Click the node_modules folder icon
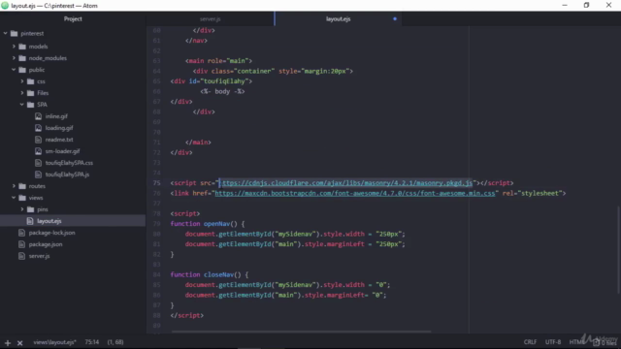 point(22,58)
